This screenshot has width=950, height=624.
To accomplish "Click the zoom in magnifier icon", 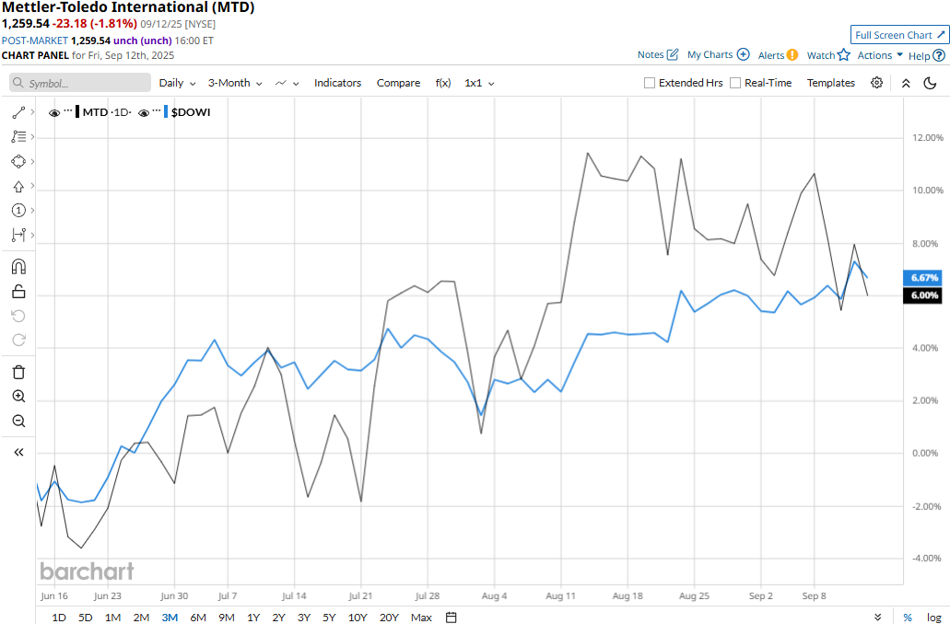I will pyautogui.click(x=18, y=397).
